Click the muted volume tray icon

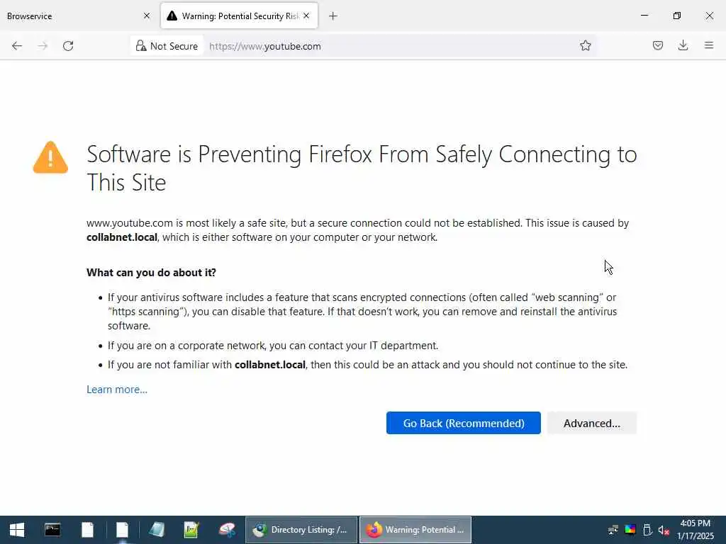pyautogui.click(x=664, y=530)
